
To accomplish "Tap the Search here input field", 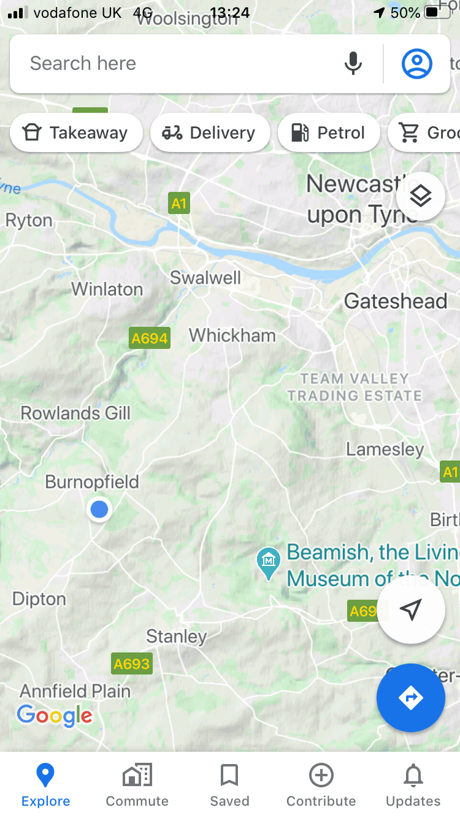I will (x=178, y=63).
